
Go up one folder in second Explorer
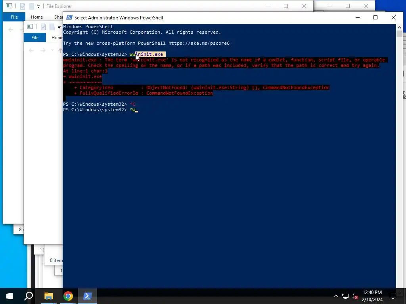coord(60,50)
